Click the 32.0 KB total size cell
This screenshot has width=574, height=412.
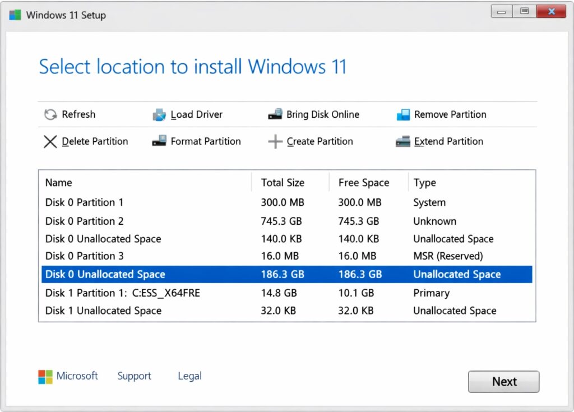(x=278, y=311)
